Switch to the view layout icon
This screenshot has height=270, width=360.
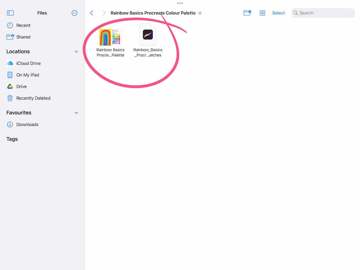[x=262, y=13]
